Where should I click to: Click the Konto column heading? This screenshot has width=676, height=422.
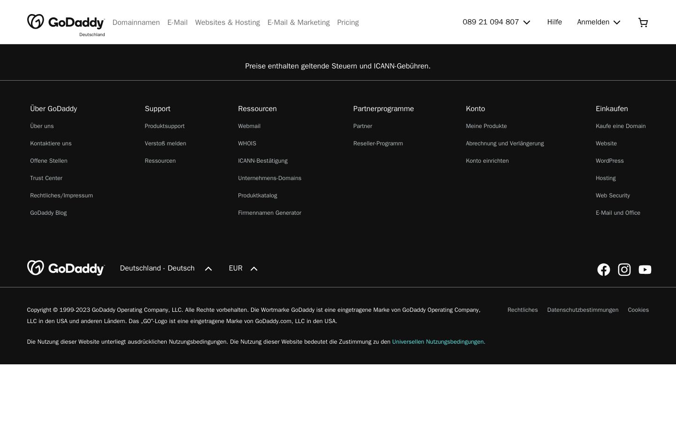[475, 109]
